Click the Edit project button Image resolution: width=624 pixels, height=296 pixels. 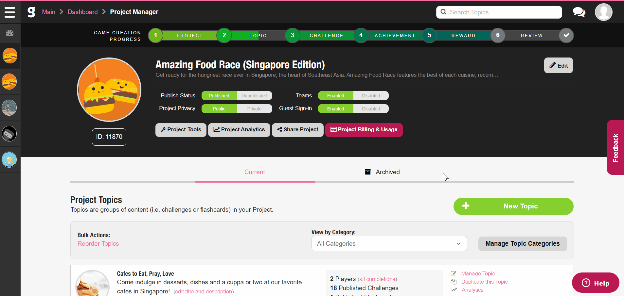(559, 65)
